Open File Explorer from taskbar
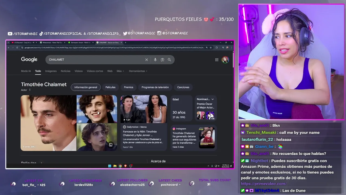Screen dimensions: 346x195 coord(115,166)
